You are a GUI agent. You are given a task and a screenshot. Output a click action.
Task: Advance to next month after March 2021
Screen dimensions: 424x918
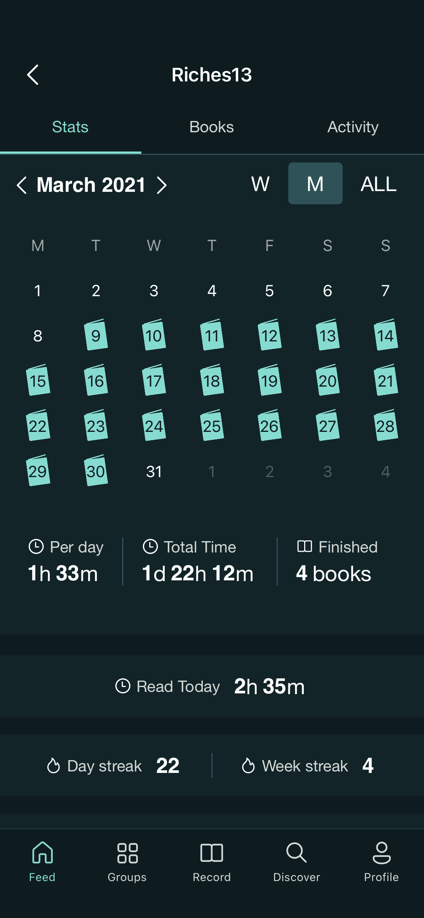(162, 185)
